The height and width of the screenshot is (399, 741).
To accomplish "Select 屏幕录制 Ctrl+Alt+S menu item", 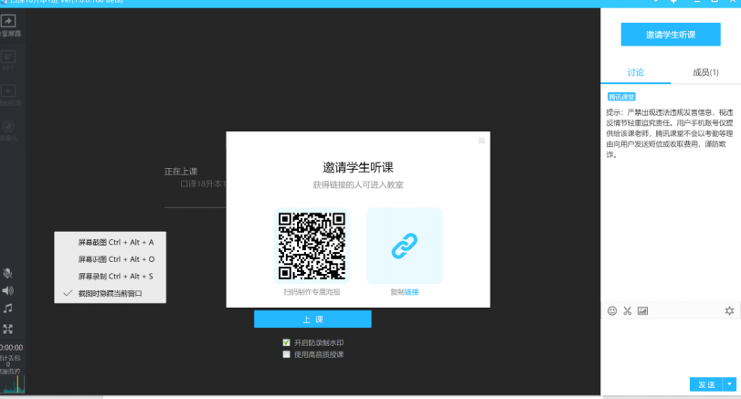I will click(x=115, y=276).
